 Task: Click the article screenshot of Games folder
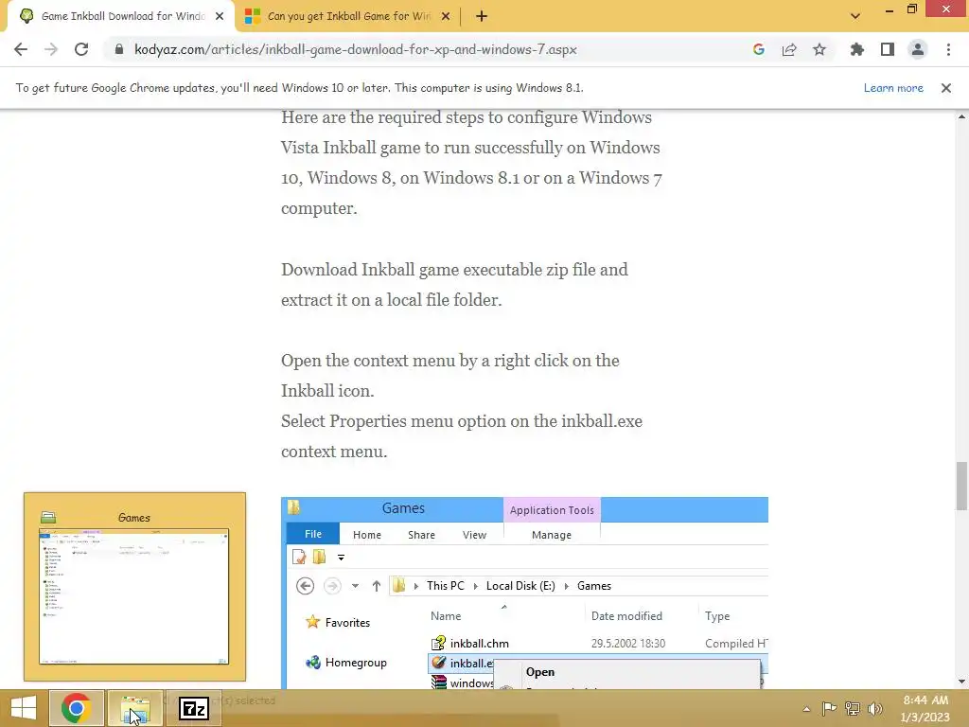point(524,593)
